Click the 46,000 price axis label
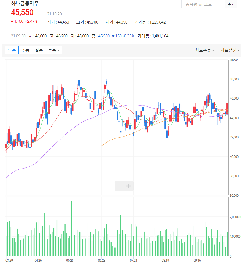Image resolution: width=241 pixels, height=263 pixels. pos(234,99)
